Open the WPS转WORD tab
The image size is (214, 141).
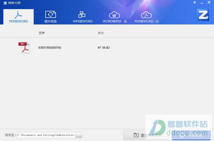(83, 17)
